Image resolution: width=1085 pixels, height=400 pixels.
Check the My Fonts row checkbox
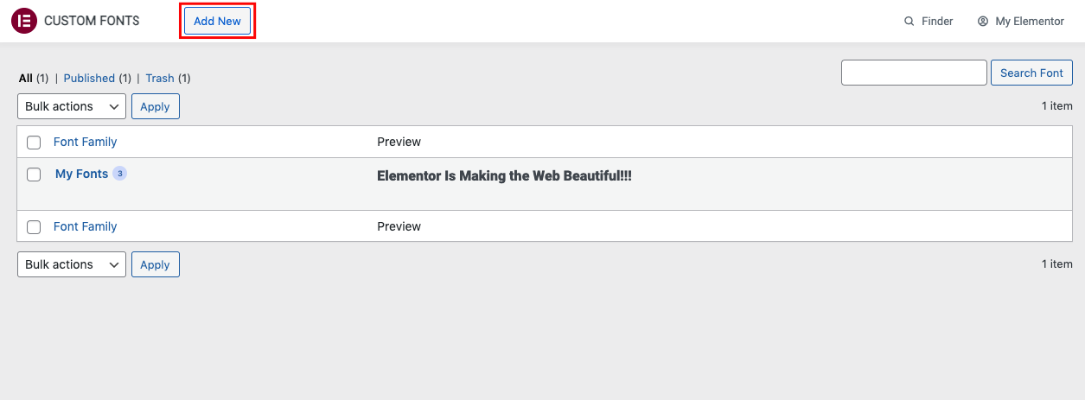34,175
